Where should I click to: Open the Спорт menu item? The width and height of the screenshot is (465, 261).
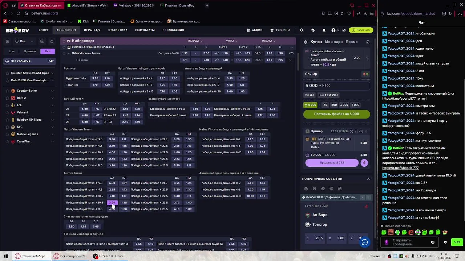pyautogui.click(x=44, y=30)
